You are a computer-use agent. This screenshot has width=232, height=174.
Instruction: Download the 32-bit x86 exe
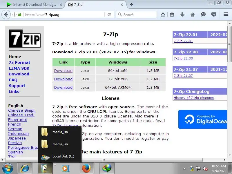coord(63,79)
